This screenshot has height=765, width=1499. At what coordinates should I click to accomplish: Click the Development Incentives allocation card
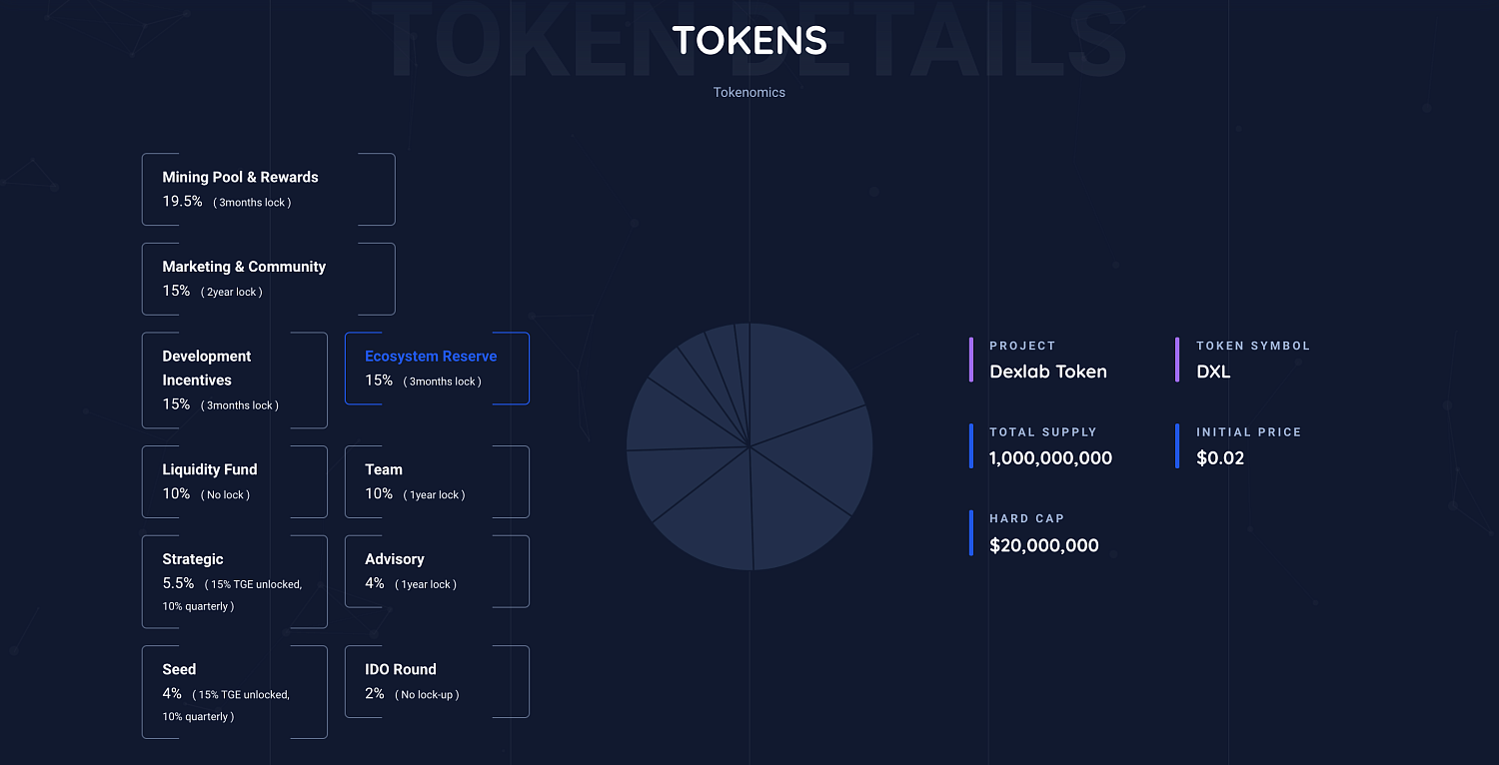coord(235,381)
